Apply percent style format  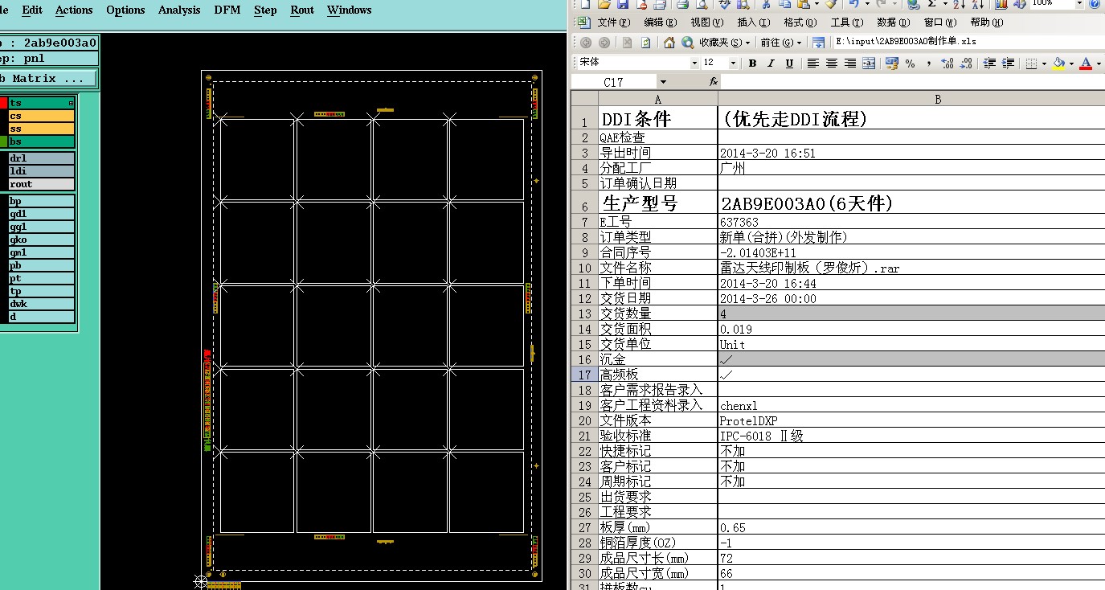910,64
